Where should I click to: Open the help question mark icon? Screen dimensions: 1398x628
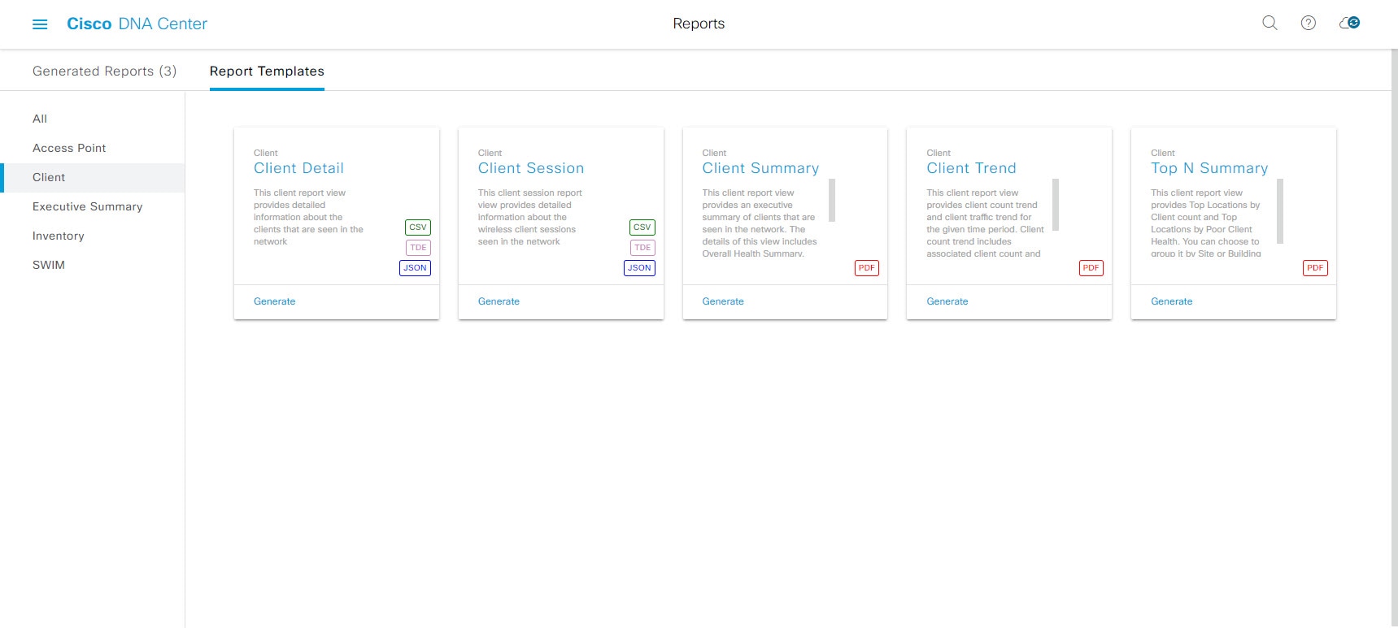click(1309, 24)
